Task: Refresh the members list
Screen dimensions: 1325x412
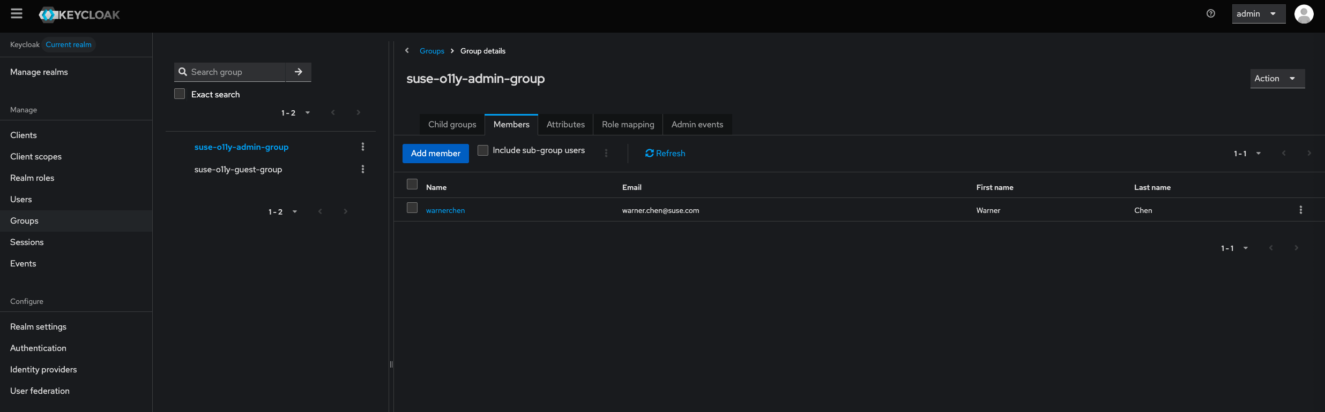Action: coord(665,154)
